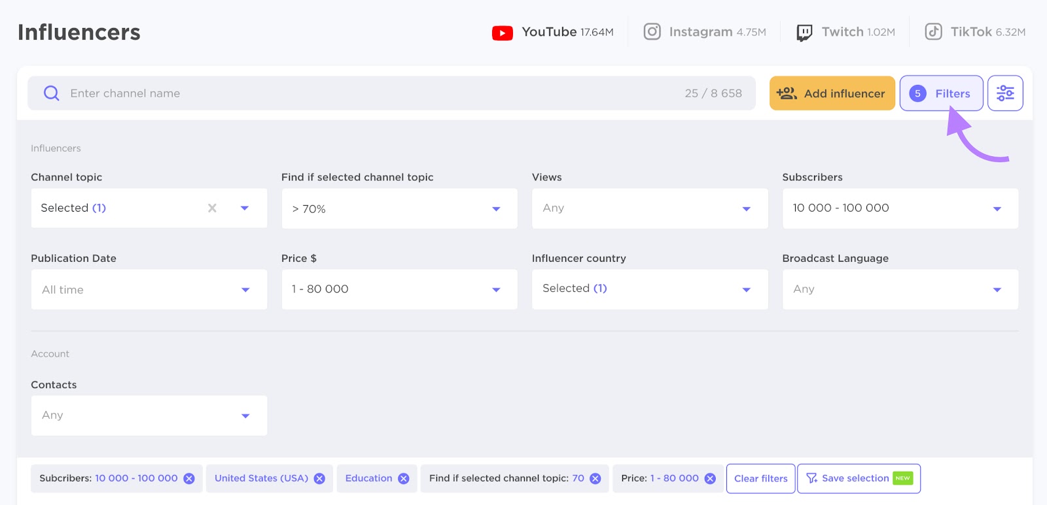Expand the Contacts dropdown

pos(149,415)
